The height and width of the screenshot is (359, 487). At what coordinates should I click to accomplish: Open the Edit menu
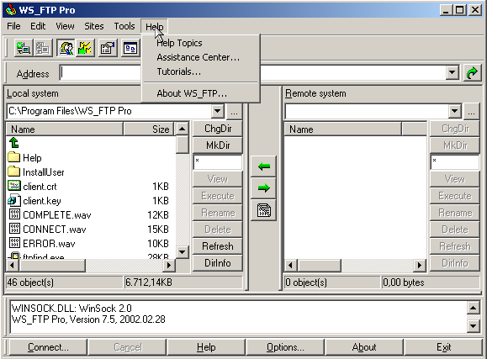pyautogui.click(x=38, y=26)
